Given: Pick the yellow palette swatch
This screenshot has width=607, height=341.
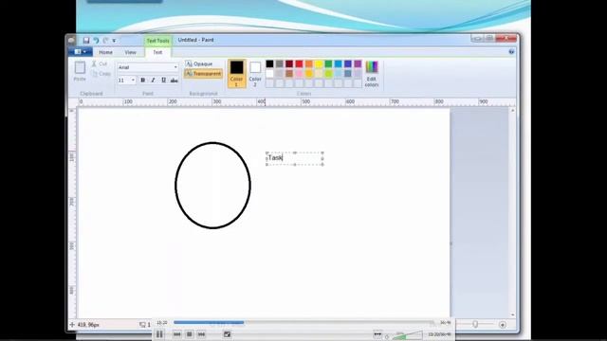Looking at the screenshot, I should [319, 63].
